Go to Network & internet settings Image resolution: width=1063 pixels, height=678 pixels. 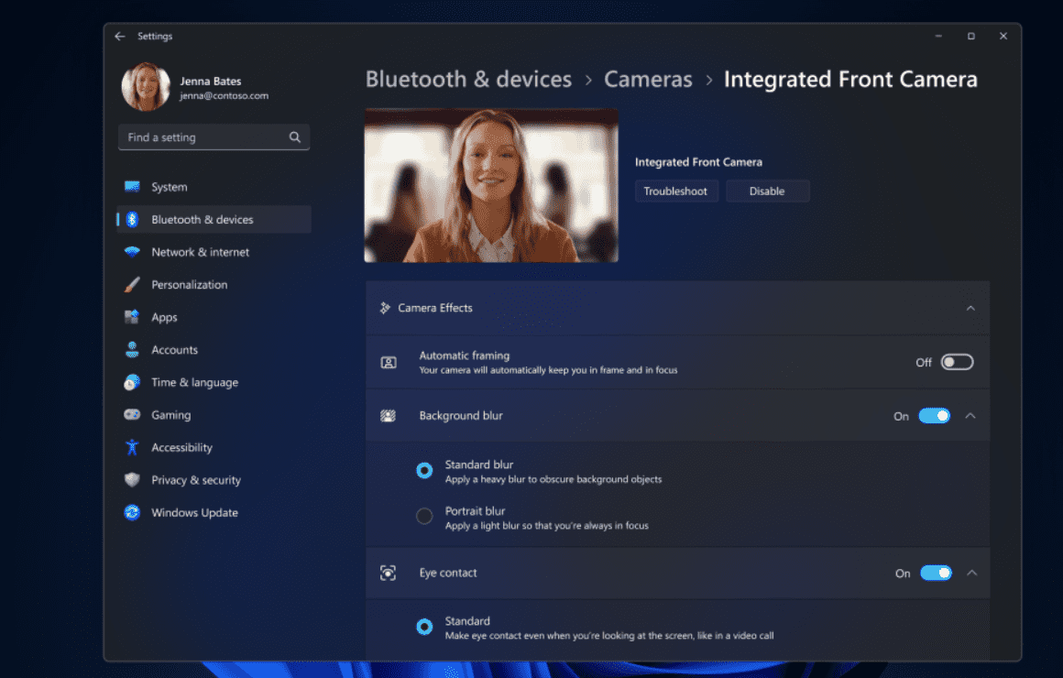(214, 252)
